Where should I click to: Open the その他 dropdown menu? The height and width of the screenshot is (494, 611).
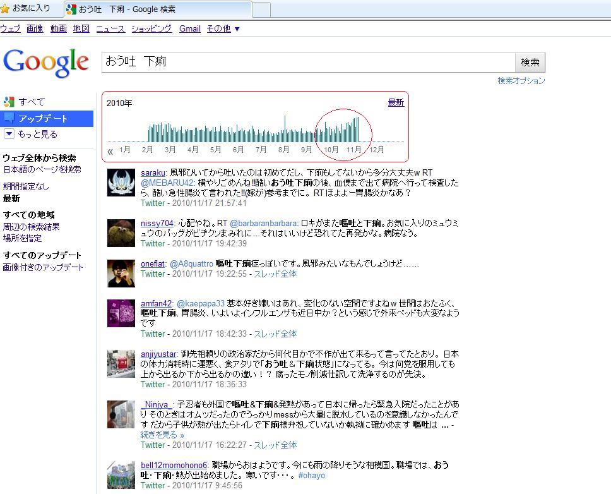[223, 29]
